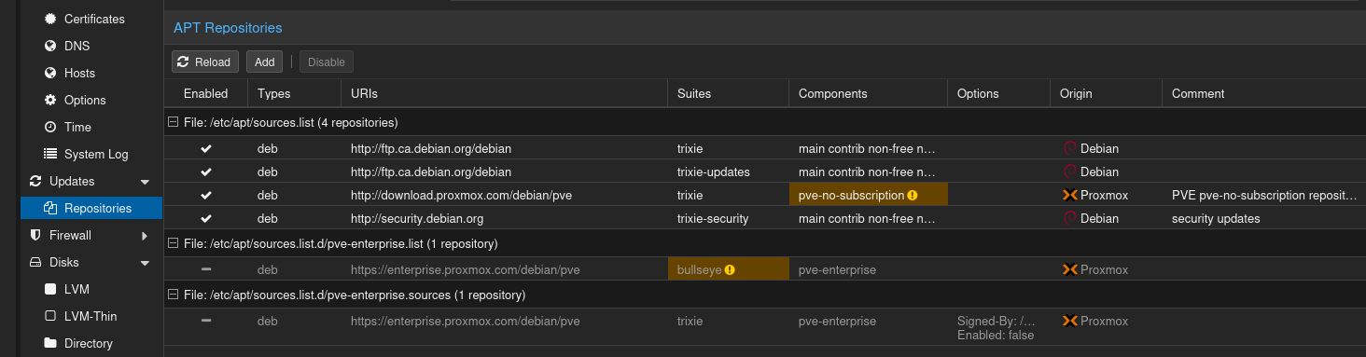
Task: Open System Log in the sidebar
Action: 96,154
